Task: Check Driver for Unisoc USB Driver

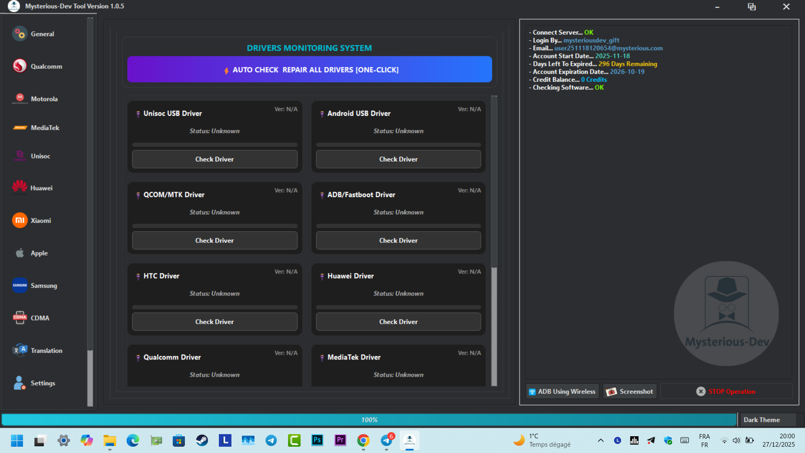Action: [215, 159]
